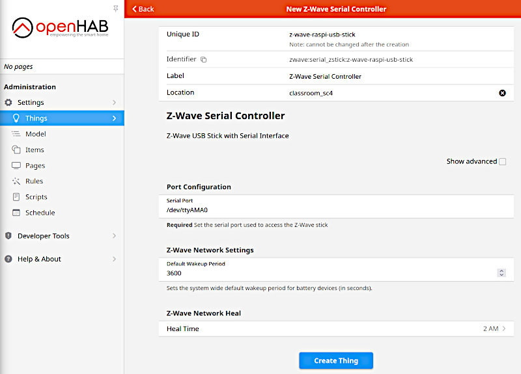
Task: Click the zwave:serial_zstick identifier text
Action: 351,60
